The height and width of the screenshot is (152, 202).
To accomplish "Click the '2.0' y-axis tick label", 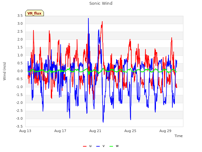I will 20,40.
